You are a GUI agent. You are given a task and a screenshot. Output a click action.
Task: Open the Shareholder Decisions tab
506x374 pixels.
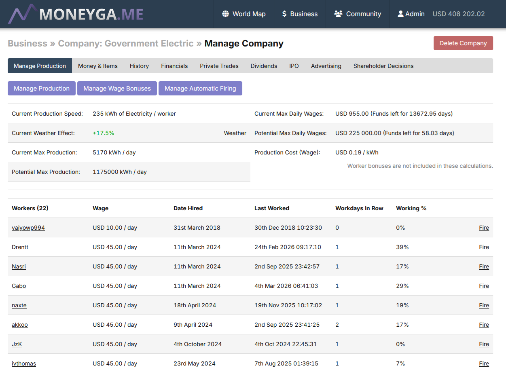point(383,66)
